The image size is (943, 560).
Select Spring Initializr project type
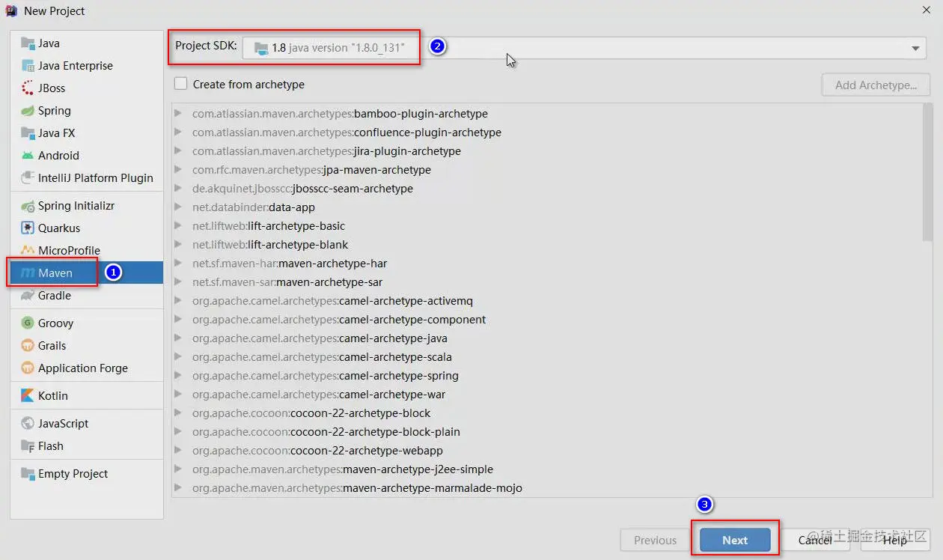click(76, 206)
